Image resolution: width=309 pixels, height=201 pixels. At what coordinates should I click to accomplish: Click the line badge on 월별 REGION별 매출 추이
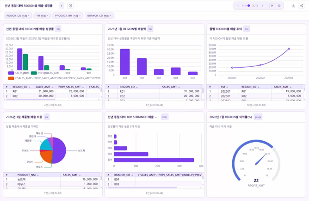(247, 29)
